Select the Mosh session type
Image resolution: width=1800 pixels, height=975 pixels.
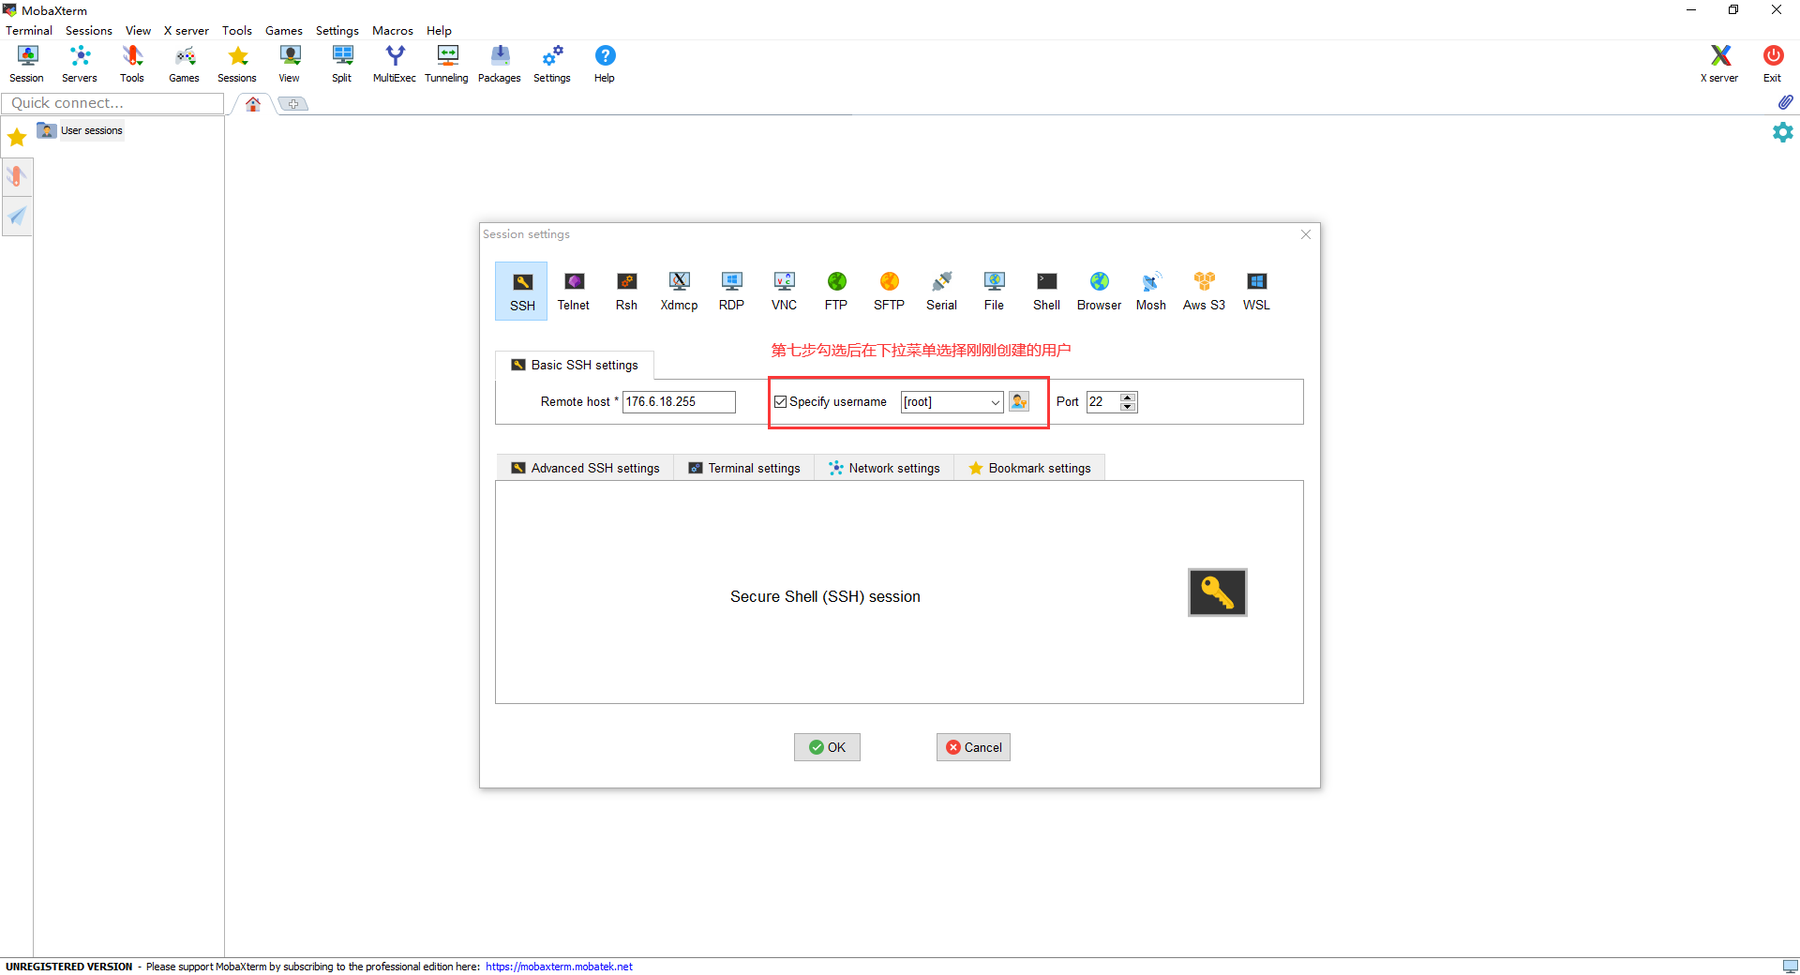click(x=1151, y=292)
